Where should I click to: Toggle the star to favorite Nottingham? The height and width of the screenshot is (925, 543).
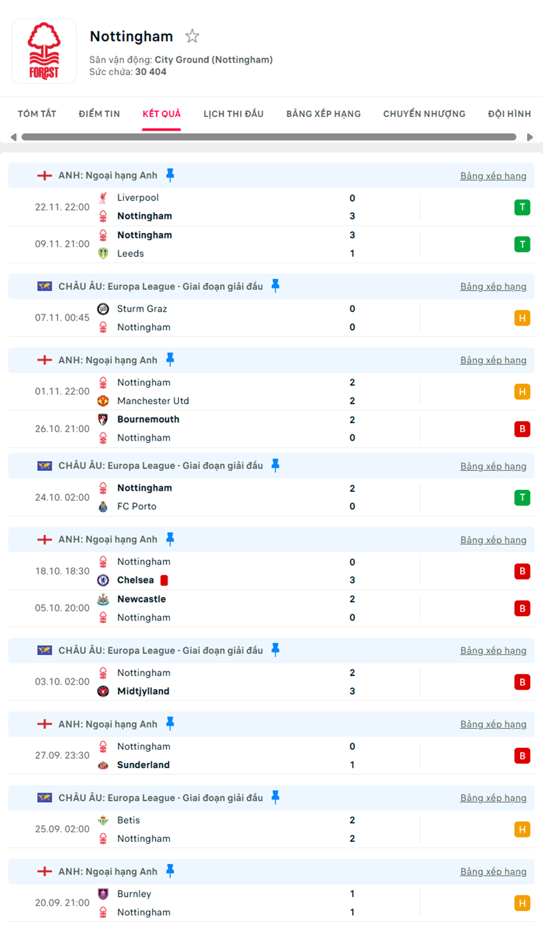click(192, 36)
